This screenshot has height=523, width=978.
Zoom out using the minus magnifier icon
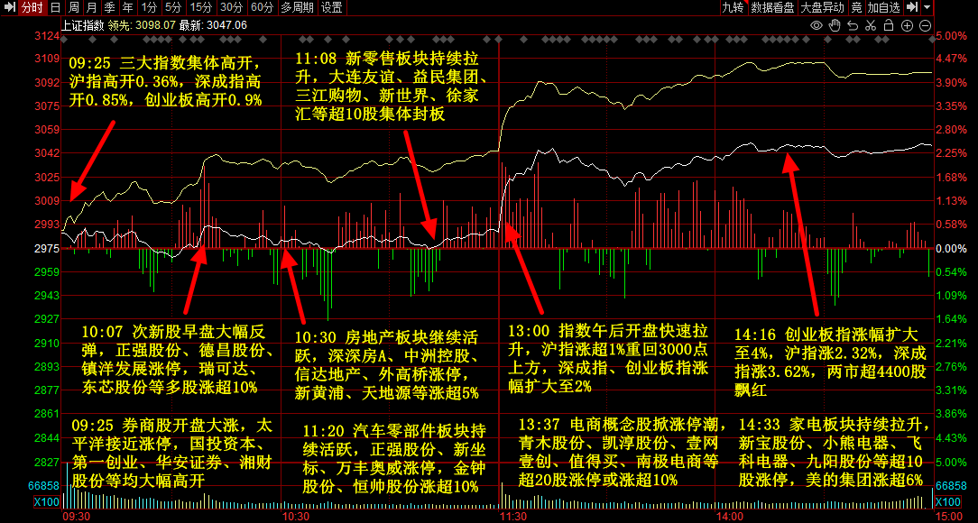[925, 26]
